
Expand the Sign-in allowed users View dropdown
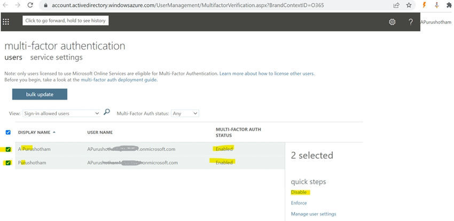(x=61, y=113)
